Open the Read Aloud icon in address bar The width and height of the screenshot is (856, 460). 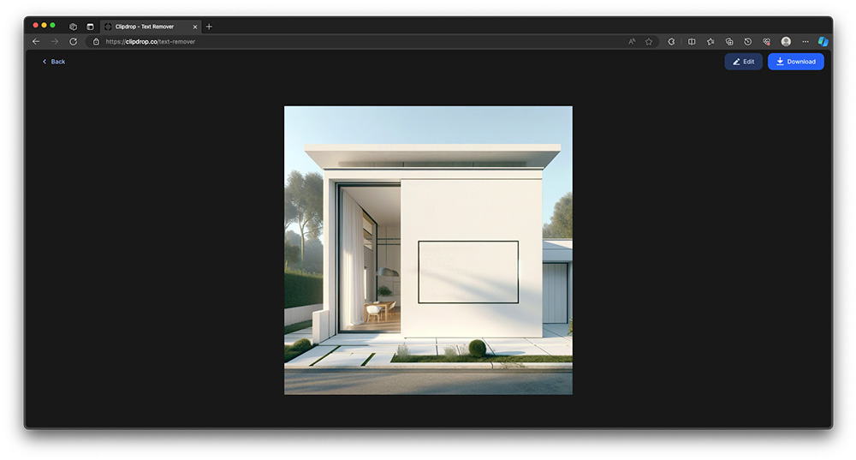(x=632, y=41)
